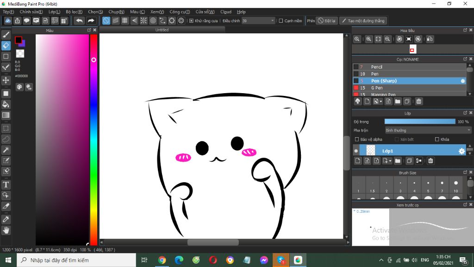The height and width of the screenshot is (267, 474).
Task: Select the Move tool
Action: pos(6,80)
